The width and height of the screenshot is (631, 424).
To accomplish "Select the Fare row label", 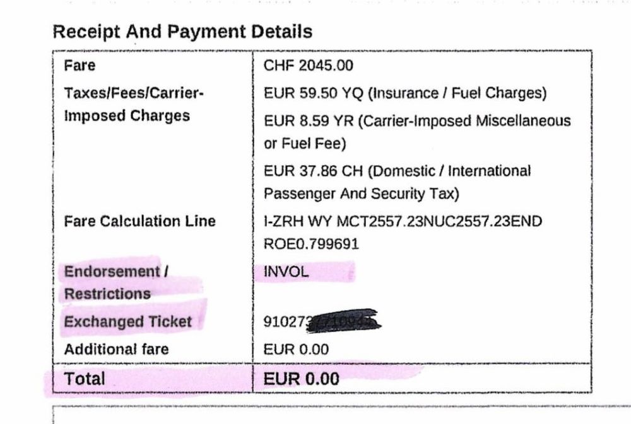I will pos(80,66).
